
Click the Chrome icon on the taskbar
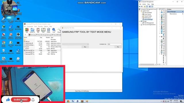[68, 101]
